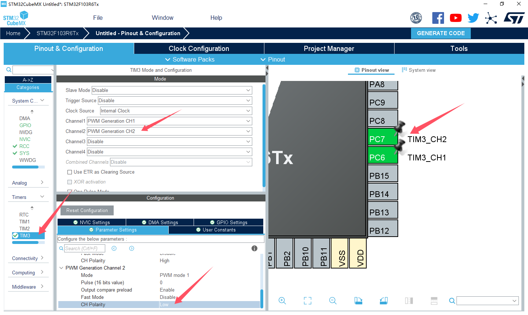This screenshot has height=315, width=528.
Task: Open the Clock Source dropdown
Action: pyautogui.click(x=176, y=111)
